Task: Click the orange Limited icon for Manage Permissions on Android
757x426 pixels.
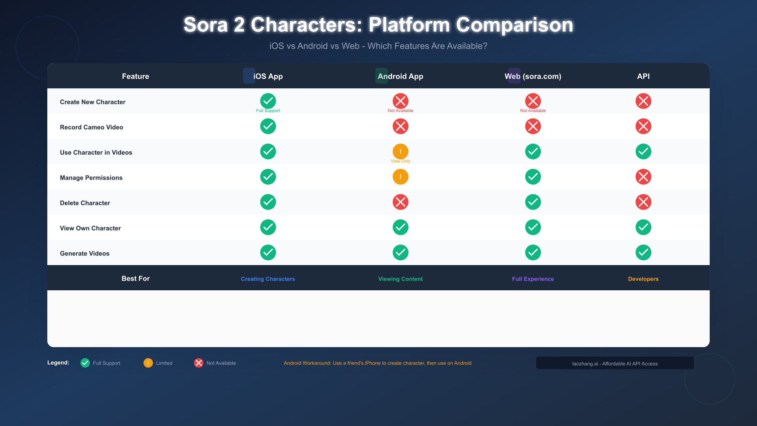Action: (x=401, y=177)
